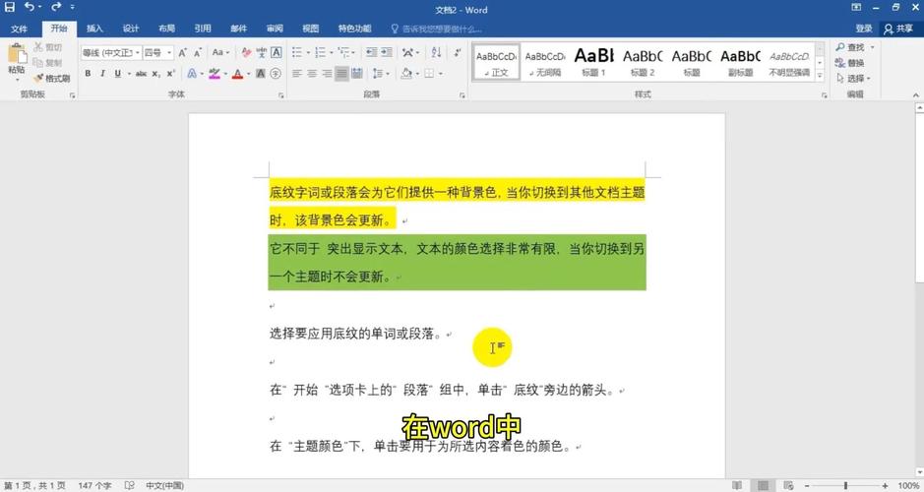Click the character border icon

[x=276, y=52]
